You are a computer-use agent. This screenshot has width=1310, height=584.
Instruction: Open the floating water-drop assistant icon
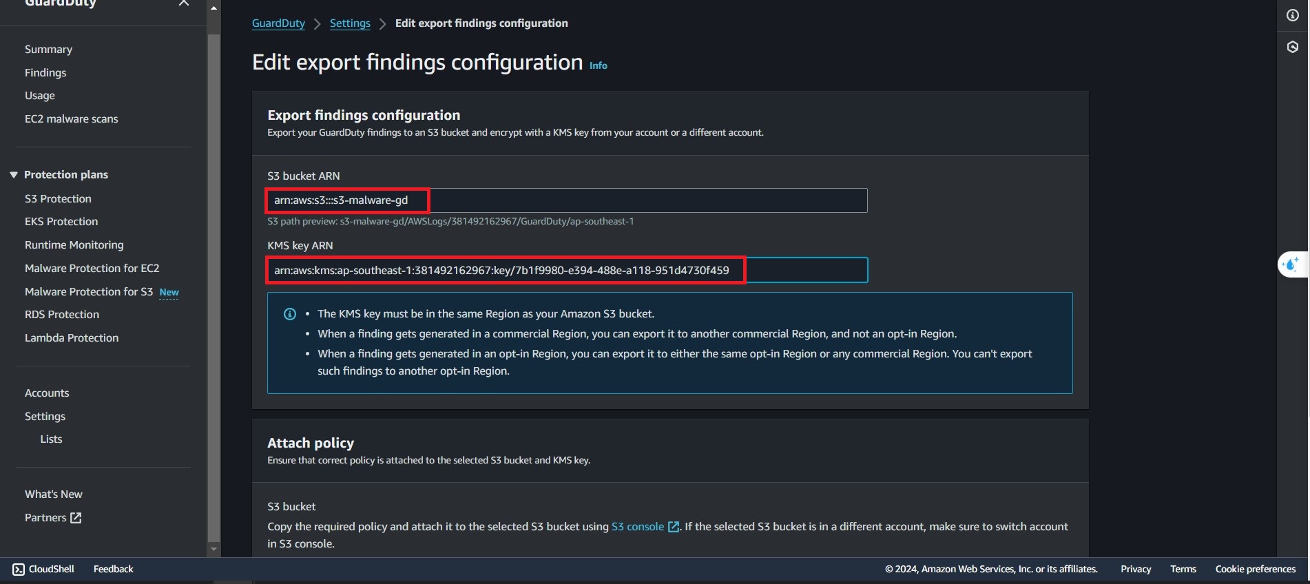(x=1291, y=264)
